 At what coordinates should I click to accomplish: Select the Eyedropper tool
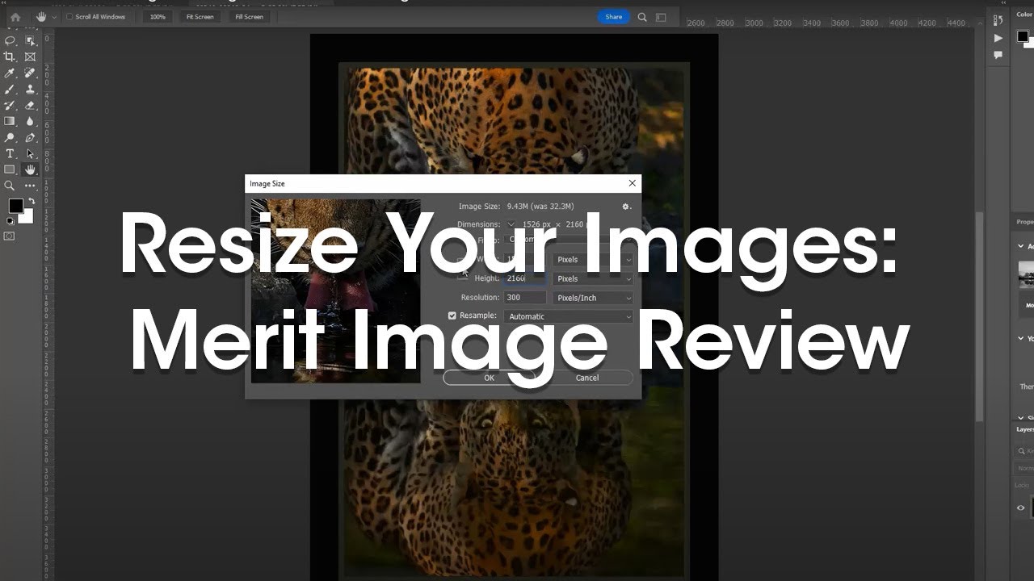[x=10, y=73]
